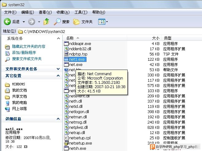Open 网上邻居 link in sidebar

click(19, 109)
